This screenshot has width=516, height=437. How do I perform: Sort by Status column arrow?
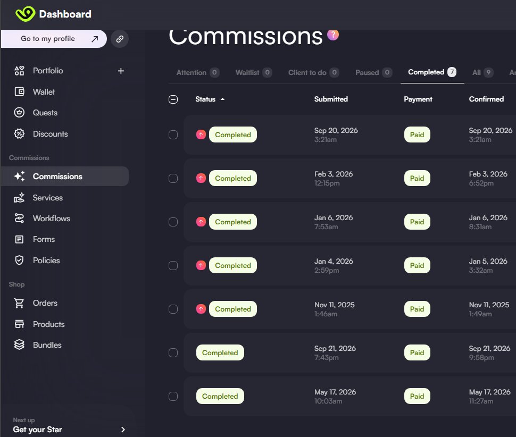pos(222,99)
